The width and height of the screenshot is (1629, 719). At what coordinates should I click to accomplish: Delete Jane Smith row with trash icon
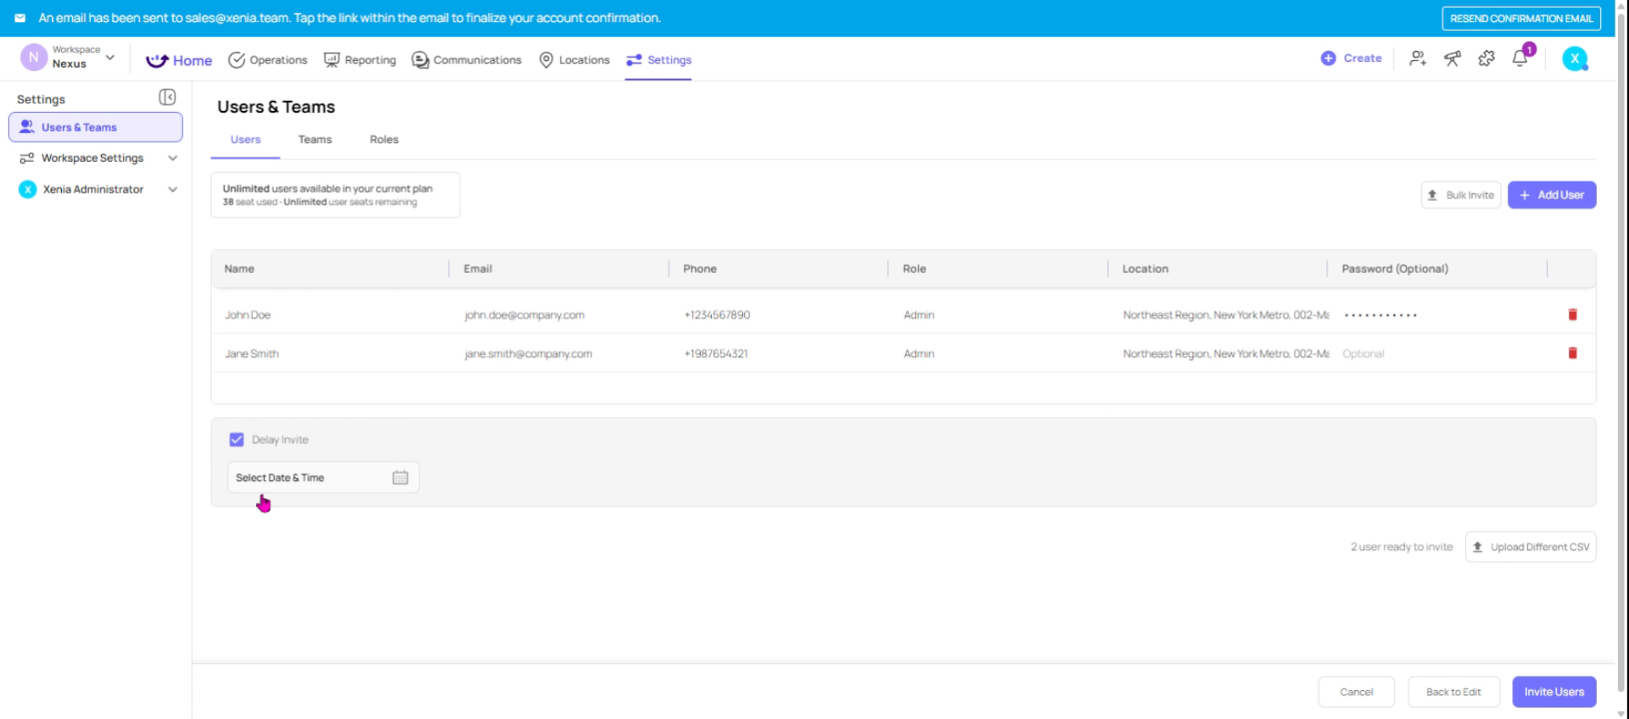click(x=1572, y=354)
